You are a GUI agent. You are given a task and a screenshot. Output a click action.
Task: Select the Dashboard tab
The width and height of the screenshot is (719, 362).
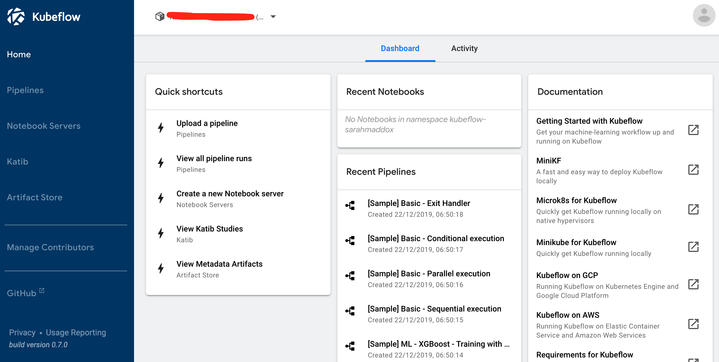tap(400, 48)
